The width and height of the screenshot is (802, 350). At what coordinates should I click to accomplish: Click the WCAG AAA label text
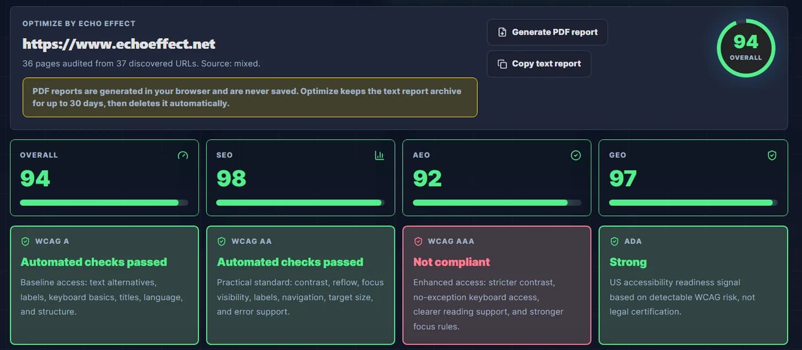[x=451, y=242]
